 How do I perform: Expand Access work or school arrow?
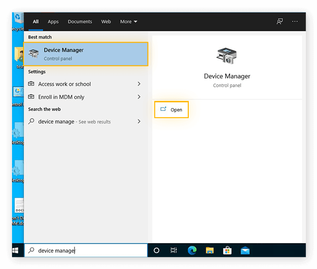pyautogui.click(x=139, y=84)
